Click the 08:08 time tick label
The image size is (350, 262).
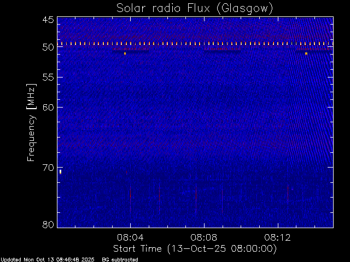[x=204, y=237]
